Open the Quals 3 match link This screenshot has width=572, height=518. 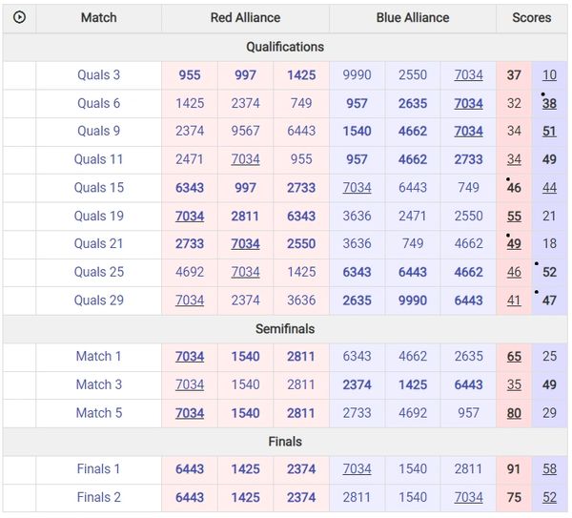click(x=99, y=75)
